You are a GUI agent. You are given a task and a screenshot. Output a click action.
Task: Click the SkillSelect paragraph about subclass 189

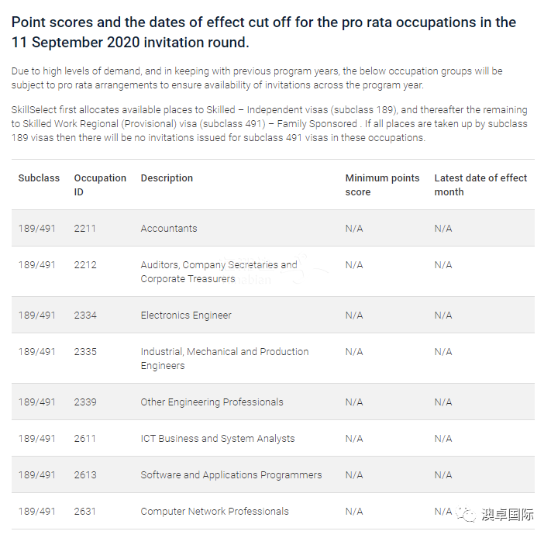(x=270, y=124)
